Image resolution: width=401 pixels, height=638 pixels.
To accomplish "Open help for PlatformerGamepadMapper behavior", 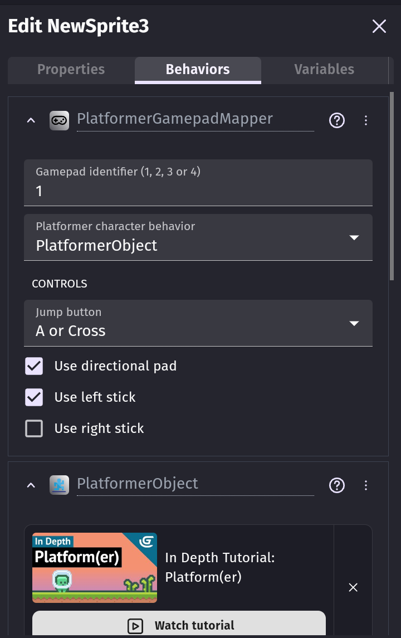I will (x=337, y=120).
